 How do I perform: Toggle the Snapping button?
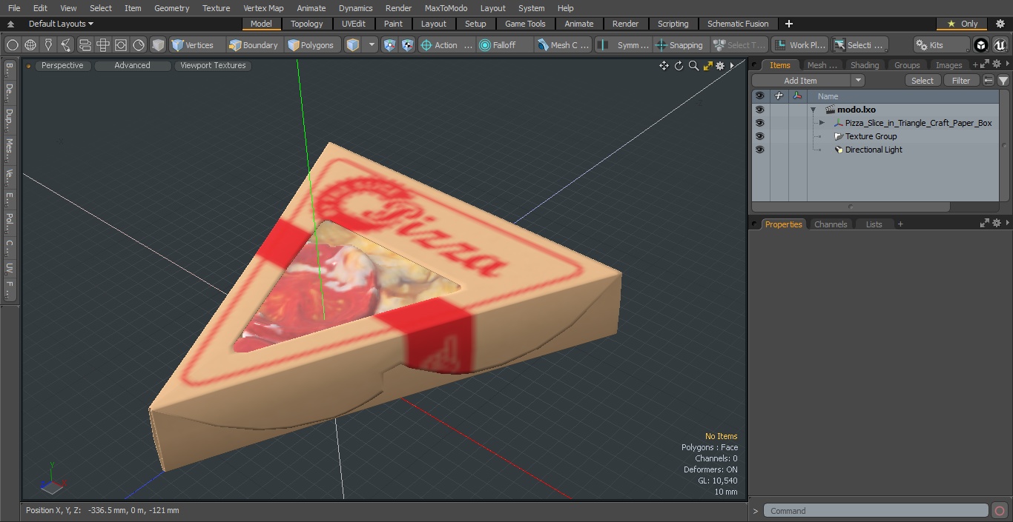coord(679,45)
